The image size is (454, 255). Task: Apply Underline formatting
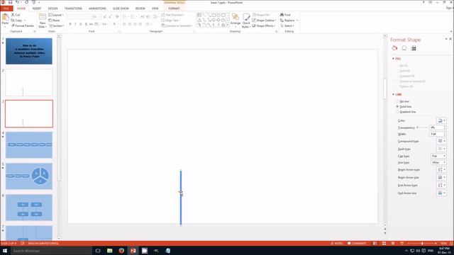[80, 24]
